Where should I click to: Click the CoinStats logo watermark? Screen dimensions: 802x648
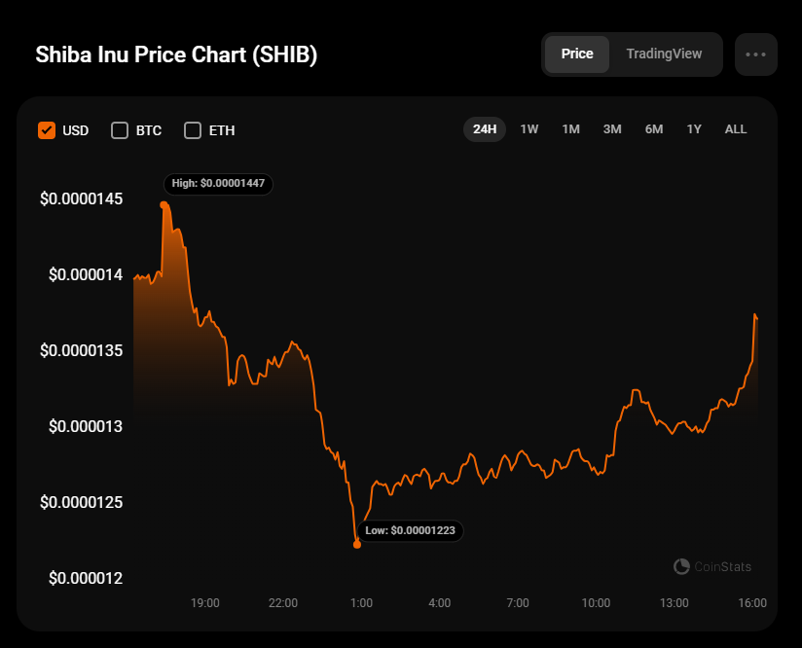(712, 566)
